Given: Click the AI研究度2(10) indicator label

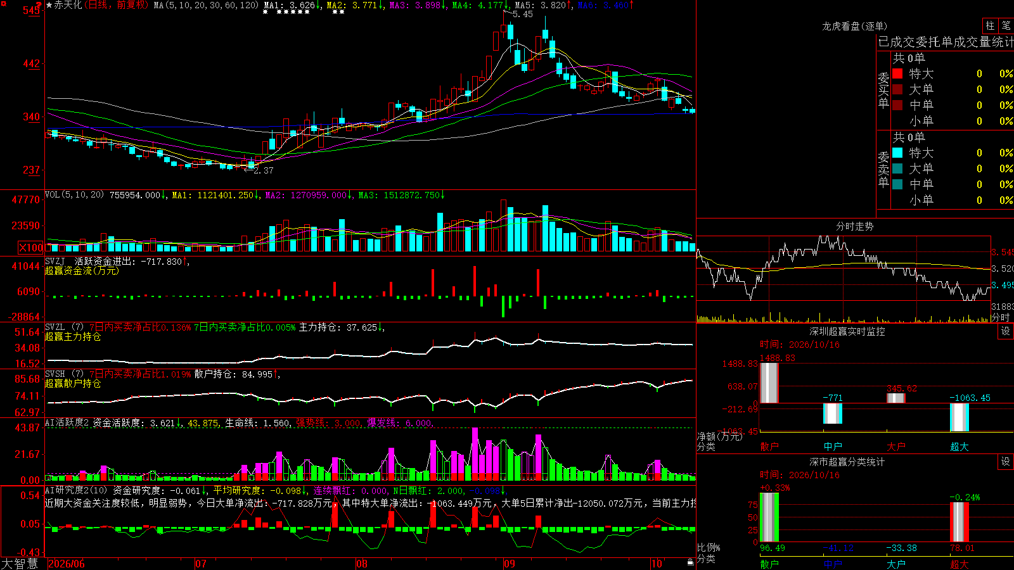Looking at the screenshot, I should (x=76, y=490).
